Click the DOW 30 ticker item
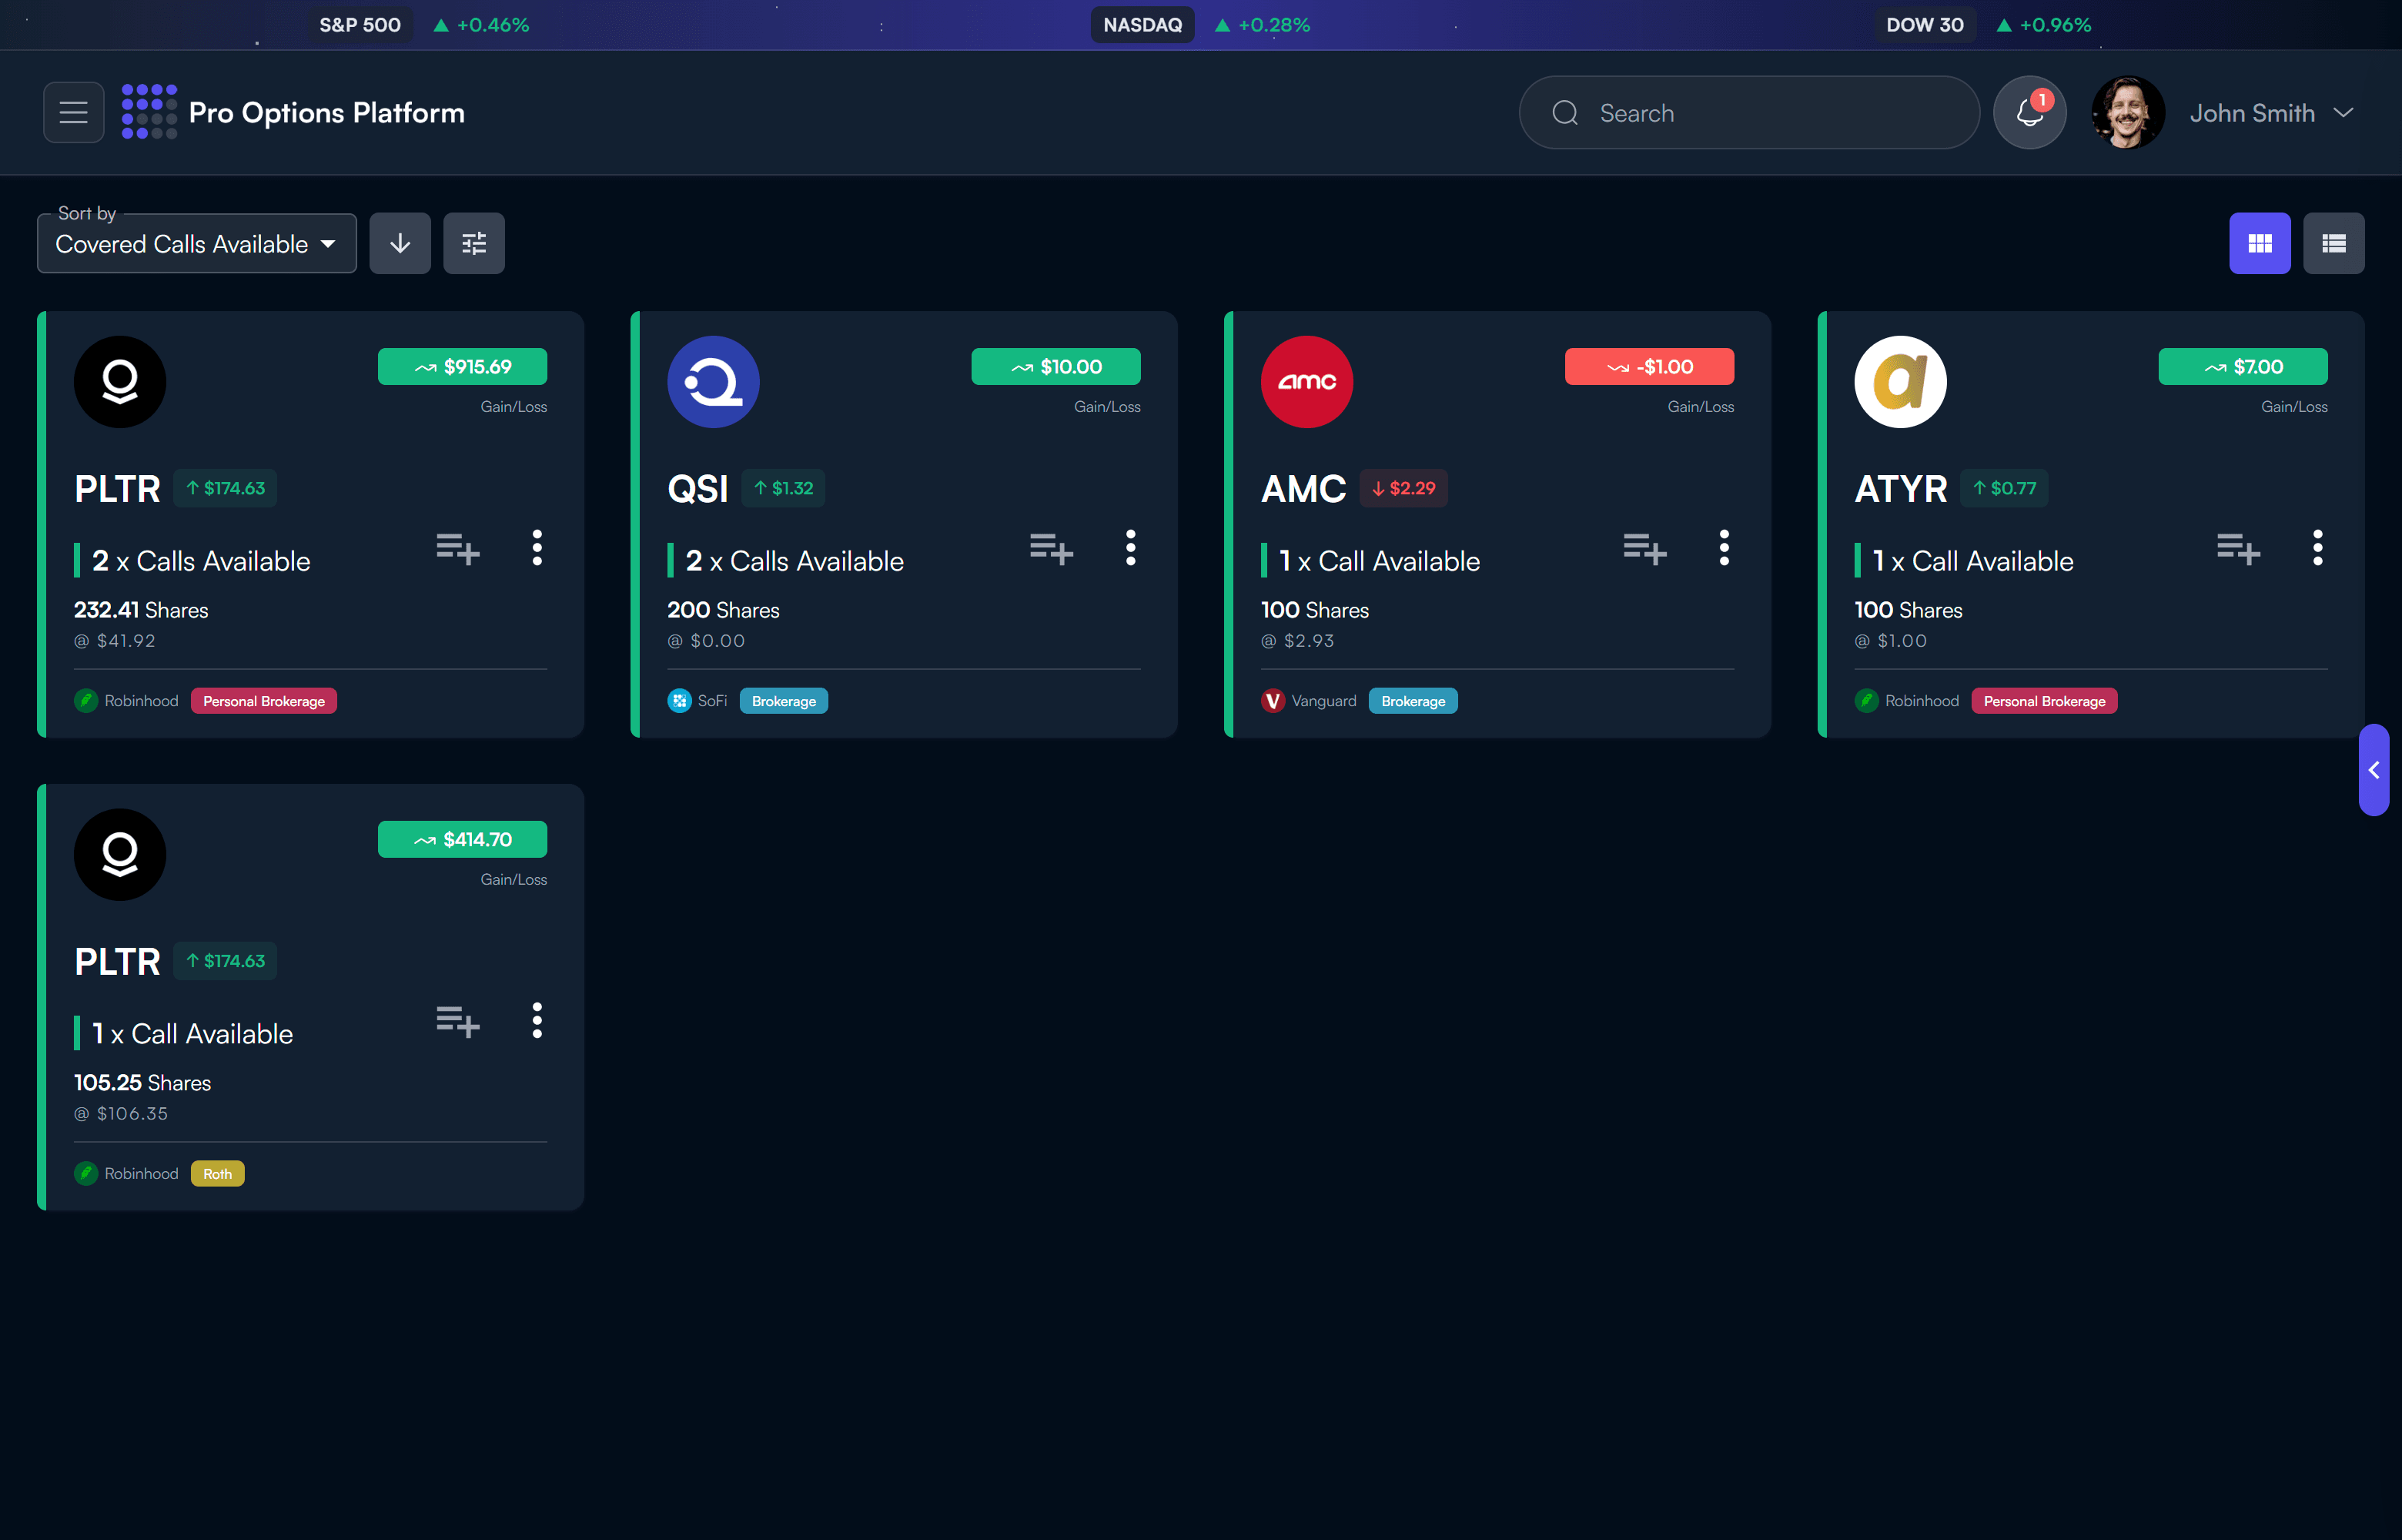 coord(1924,25)
